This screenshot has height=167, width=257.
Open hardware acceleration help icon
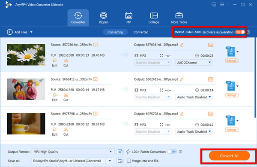tap(248, 32)
